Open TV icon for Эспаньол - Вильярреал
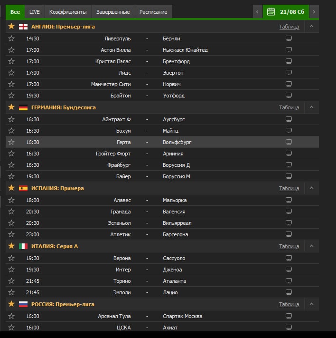The image size is (336, 338). pos(289,223)
